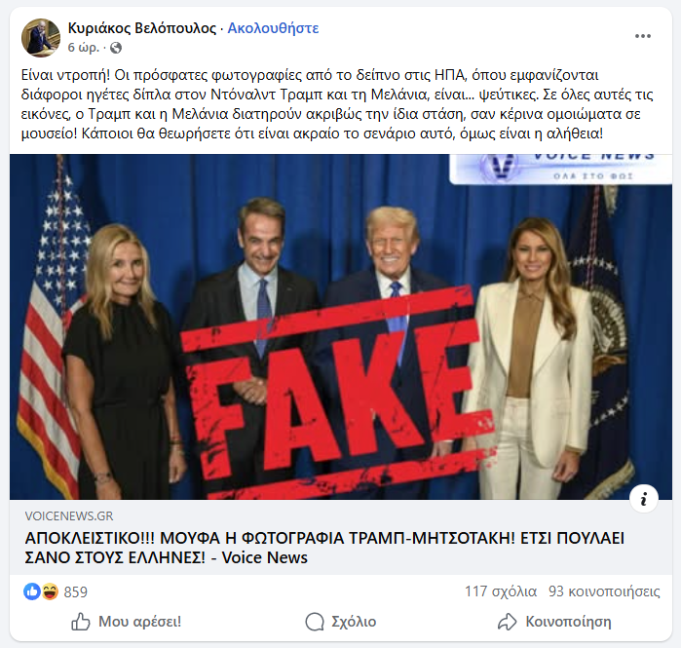Open the author's profile picture
This screenshot has height=648, width=681.
coord(41,37)
